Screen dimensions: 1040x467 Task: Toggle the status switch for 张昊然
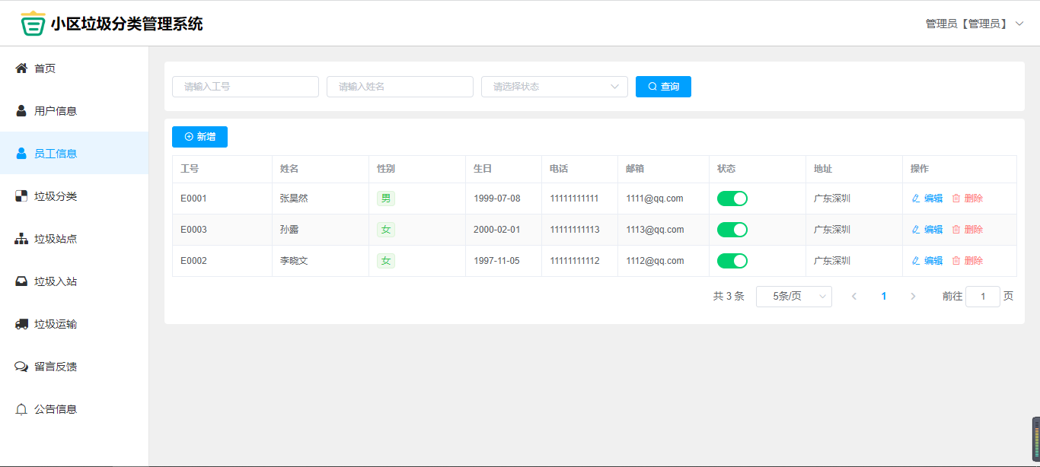732,199
